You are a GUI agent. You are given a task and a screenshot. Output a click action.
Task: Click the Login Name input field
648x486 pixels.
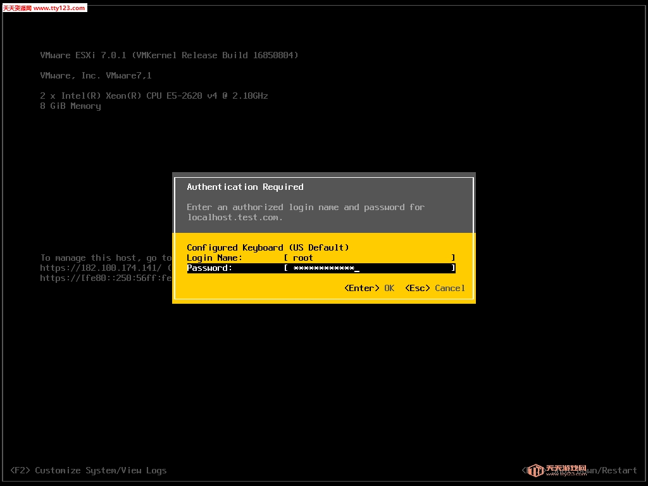pos(370,258)
